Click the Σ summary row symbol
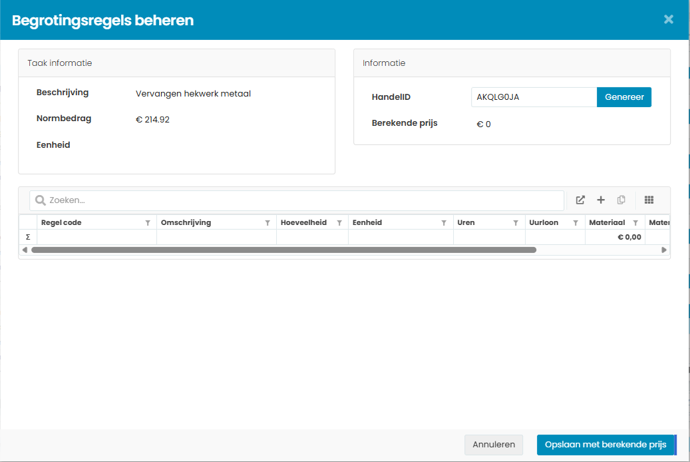The image size is (690, 462). [28, 237]
